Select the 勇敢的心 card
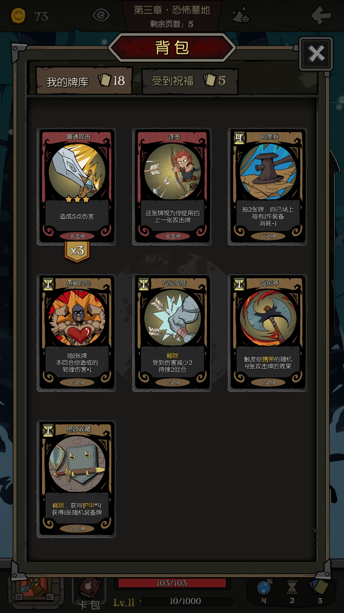Viewport: 344px width, 613px height. point(77,333)
